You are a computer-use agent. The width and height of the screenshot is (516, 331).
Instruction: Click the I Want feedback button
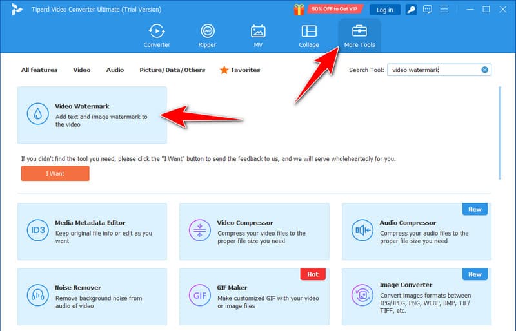[x=55, y=174]
